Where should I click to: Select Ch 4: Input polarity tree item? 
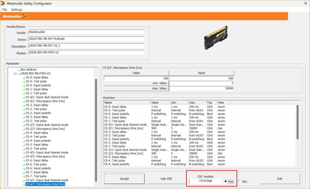38,141
